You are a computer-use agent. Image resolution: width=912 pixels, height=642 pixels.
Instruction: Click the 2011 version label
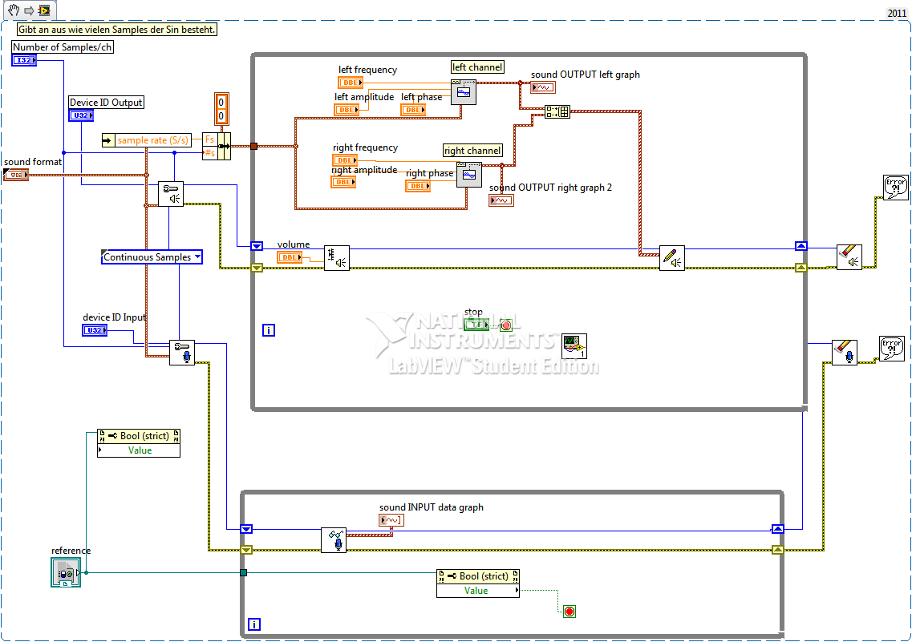pos(896,13)
